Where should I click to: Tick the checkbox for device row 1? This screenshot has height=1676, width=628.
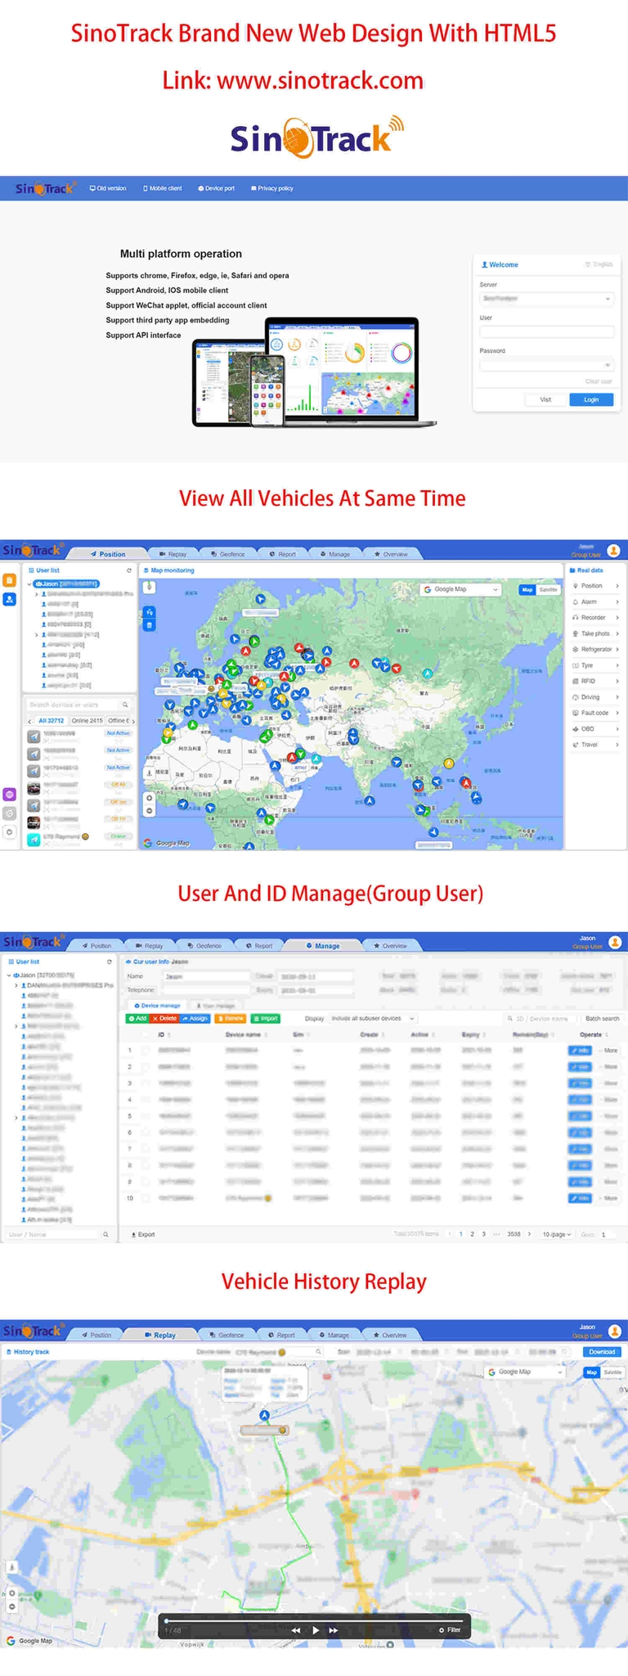(146, 1050)
